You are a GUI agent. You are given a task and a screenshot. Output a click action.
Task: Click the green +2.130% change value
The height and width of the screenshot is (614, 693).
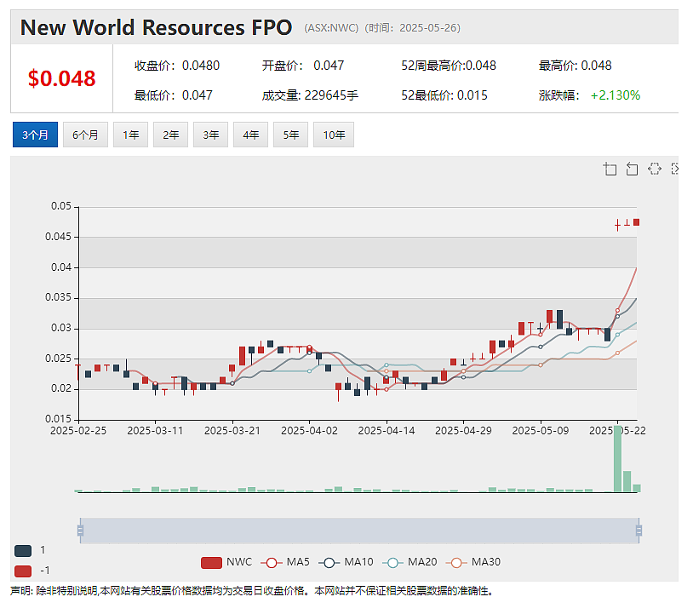(616, 95)
